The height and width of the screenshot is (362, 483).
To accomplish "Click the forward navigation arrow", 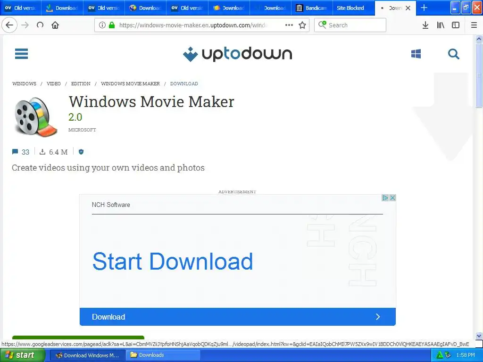I will (x=25, y=25).
